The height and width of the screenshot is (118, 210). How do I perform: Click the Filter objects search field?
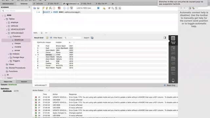pos(16,11)
